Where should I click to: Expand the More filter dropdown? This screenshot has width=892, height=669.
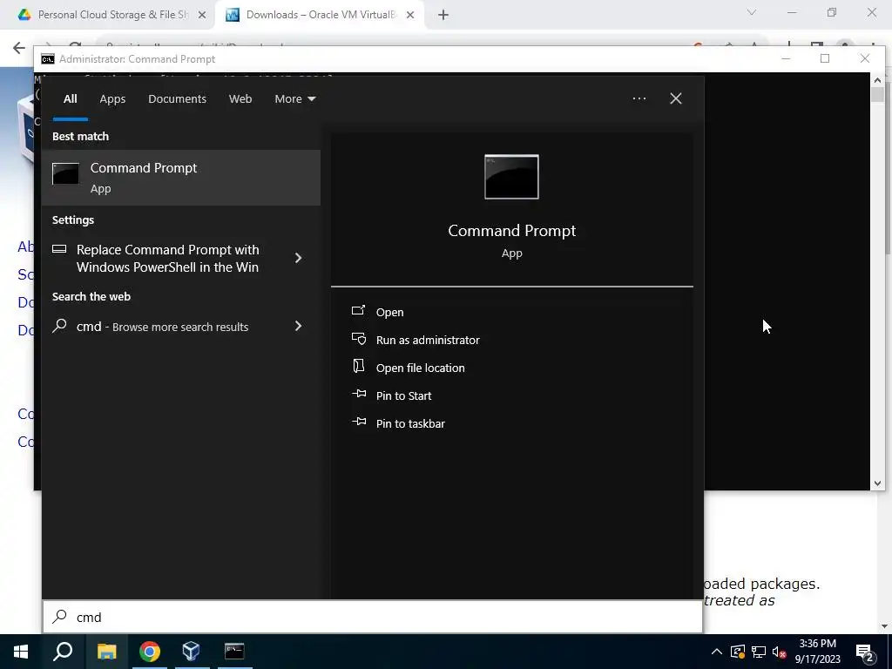tap(294, 99)
